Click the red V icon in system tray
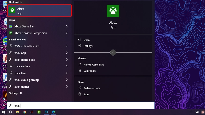This screenshot has height=115, width=205. pos(203,112)
